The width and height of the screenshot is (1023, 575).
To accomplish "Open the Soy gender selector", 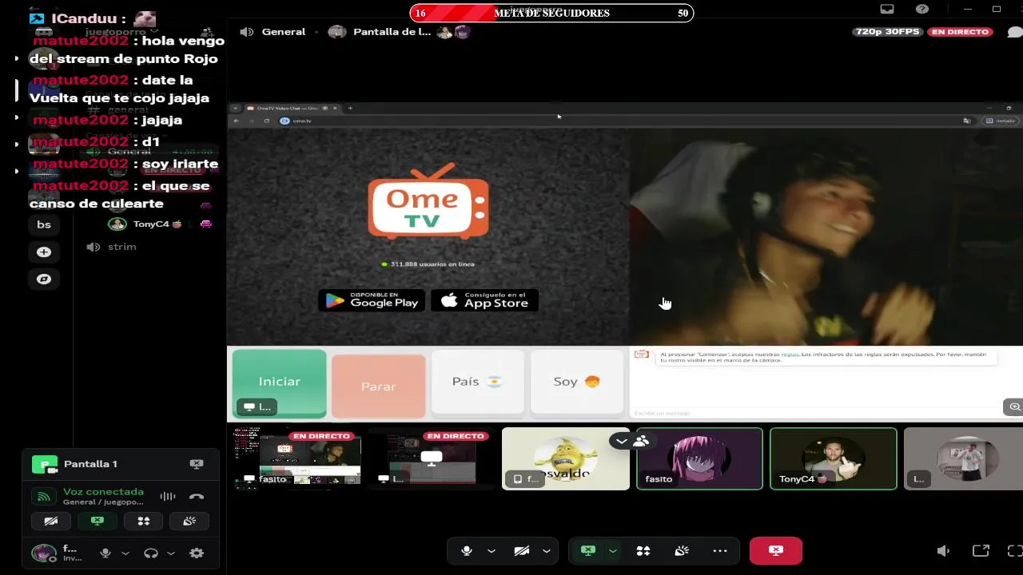I will click(577, 382).
